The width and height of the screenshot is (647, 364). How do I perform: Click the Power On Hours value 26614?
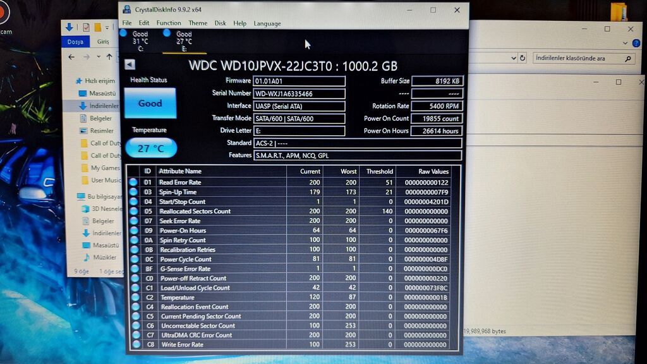437,131
